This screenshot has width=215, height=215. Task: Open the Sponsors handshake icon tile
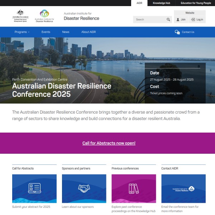point(84,188)
